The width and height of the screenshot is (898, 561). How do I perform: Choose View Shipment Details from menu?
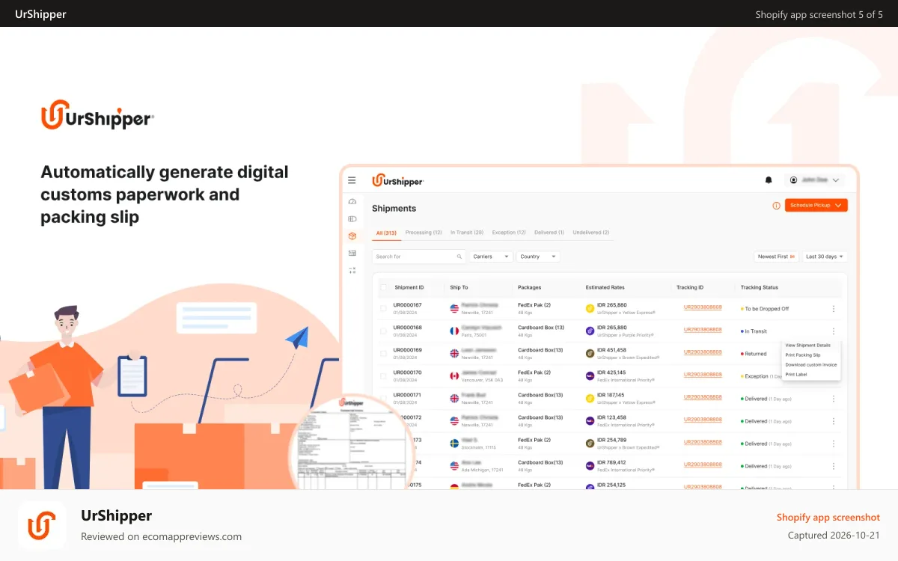[x=808, y=346]
